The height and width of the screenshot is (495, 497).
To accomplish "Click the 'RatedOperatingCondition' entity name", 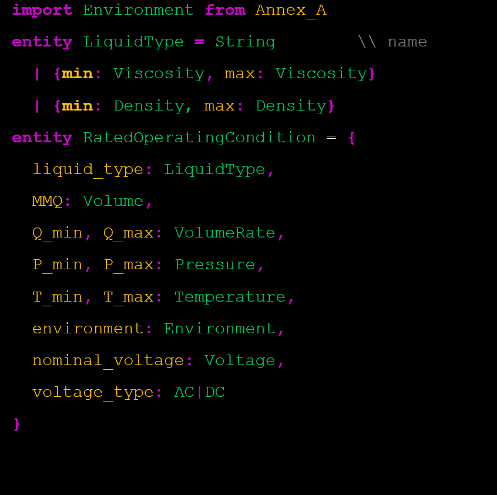I will point(199,138).
